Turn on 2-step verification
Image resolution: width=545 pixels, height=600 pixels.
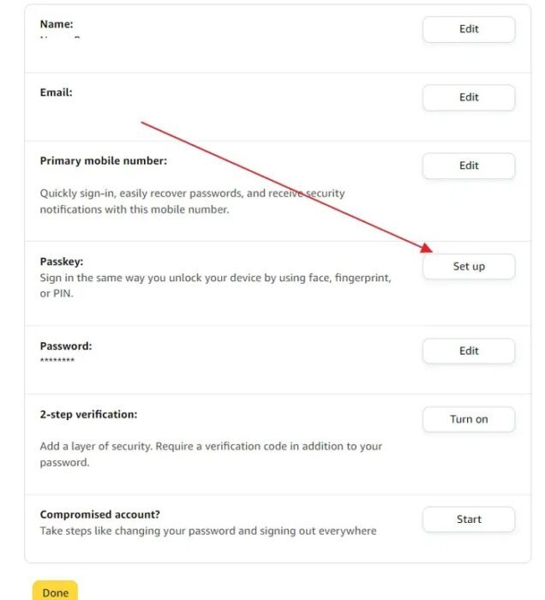469,420
